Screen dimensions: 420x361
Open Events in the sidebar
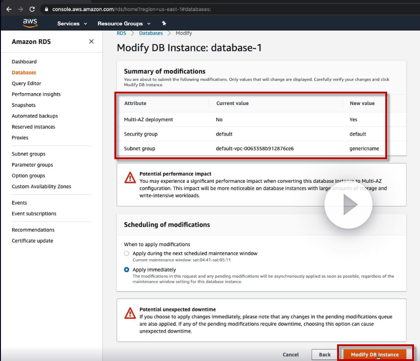pos(19,203)
